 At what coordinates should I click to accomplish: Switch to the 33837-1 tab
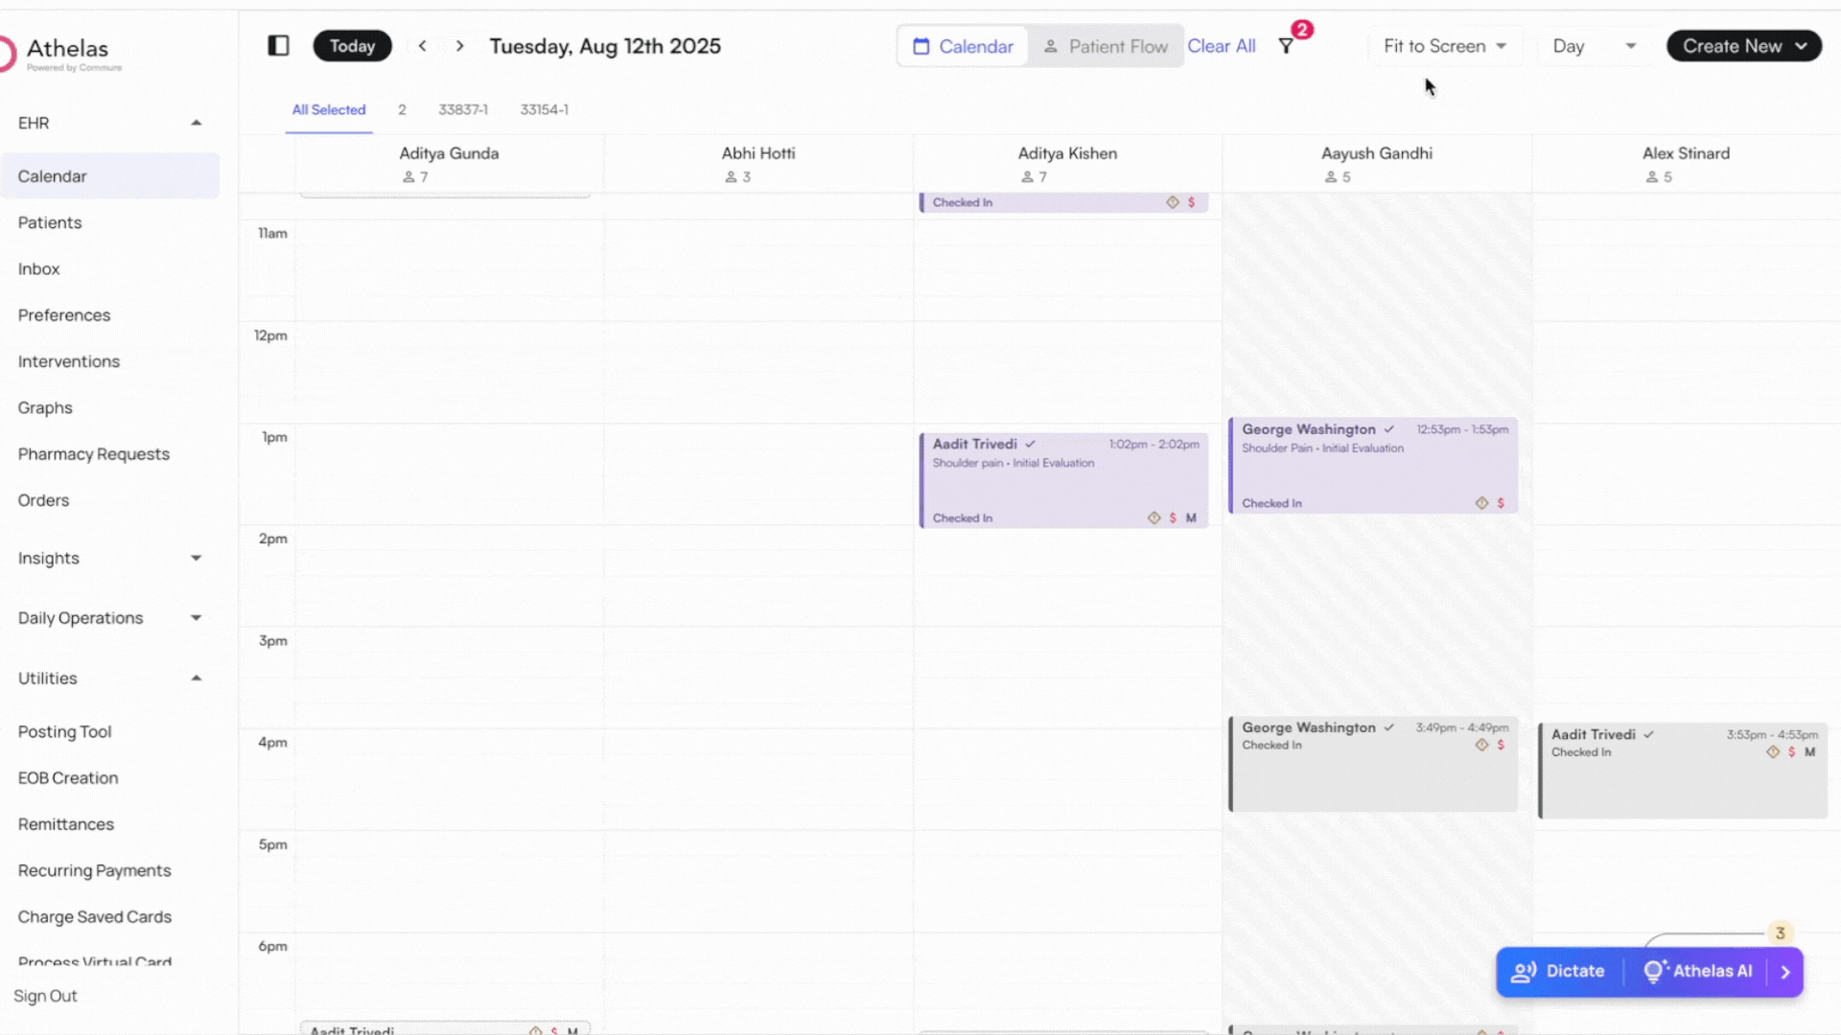(463, 109)
